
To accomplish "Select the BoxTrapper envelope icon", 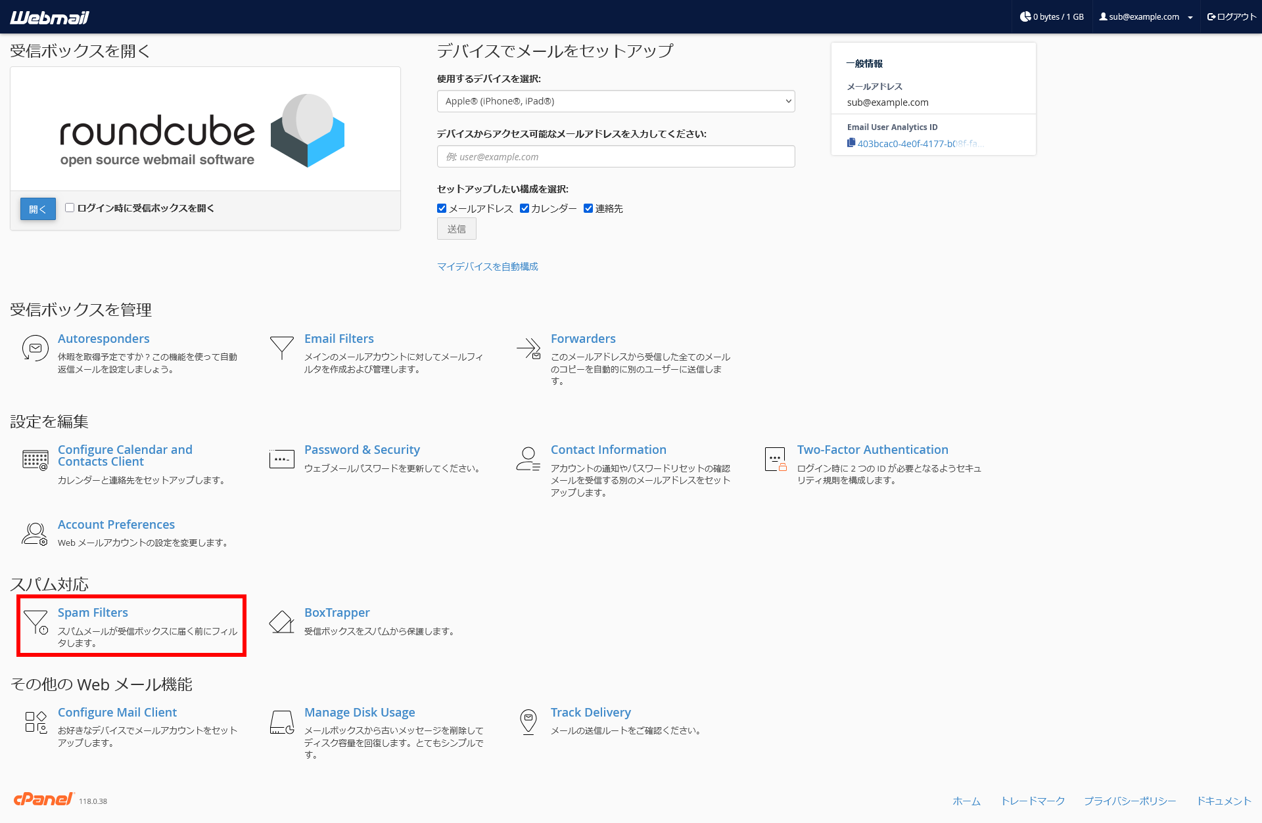I will tap(281, 623).
